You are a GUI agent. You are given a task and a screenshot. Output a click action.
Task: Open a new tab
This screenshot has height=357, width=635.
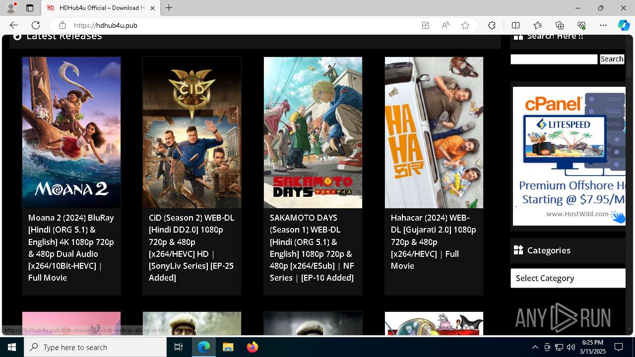click(x=169, y=8)
